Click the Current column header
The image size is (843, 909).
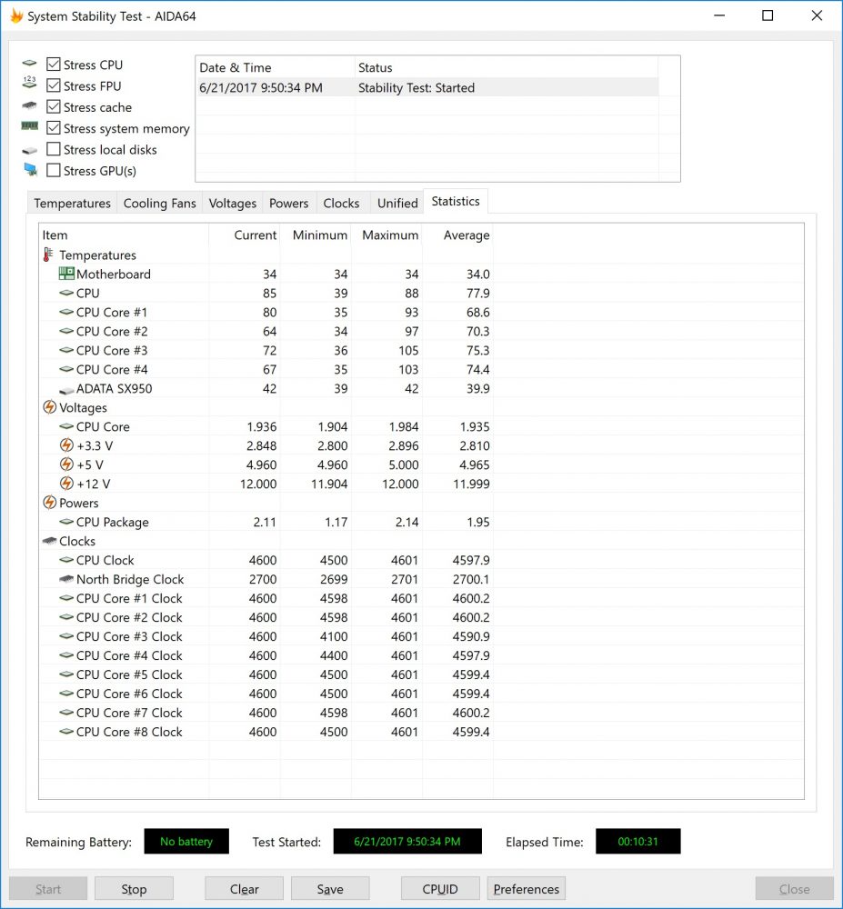coord(244,235)
